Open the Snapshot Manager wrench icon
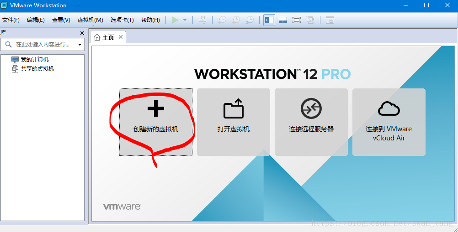The height and width of the screenshot is (232, 458). coord(250,20)
